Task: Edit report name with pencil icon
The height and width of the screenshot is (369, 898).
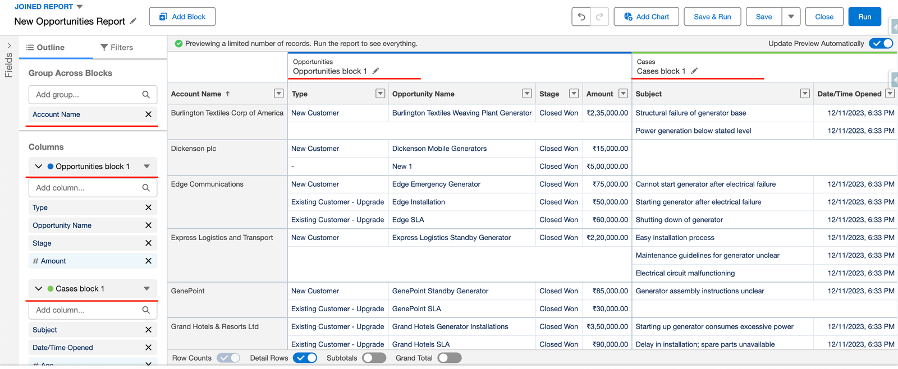Action: 133,21
